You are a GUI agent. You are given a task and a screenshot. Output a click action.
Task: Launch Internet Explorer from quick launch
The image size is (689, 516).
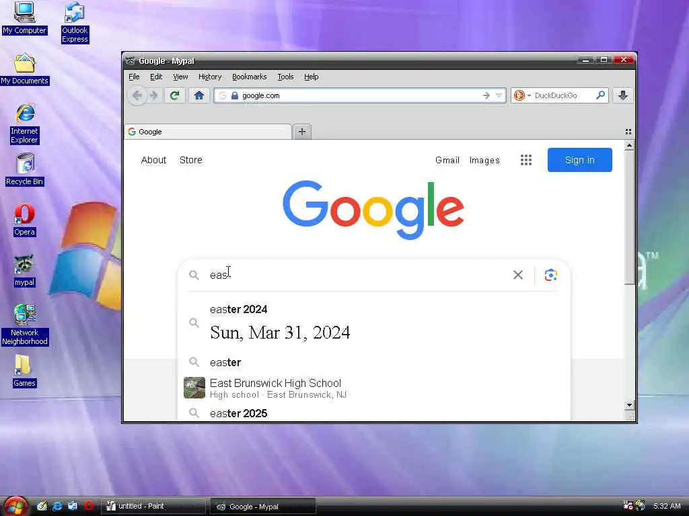coord(57,506)
